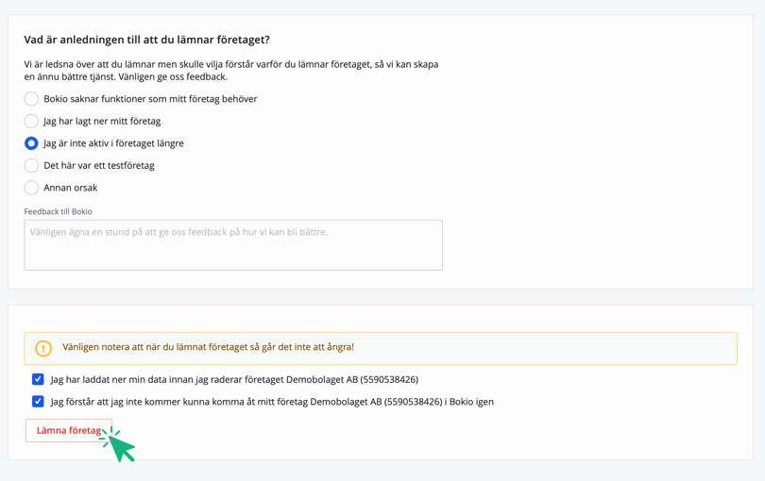Click the label text "Det här var ett testföretag"

click(99, 165)
